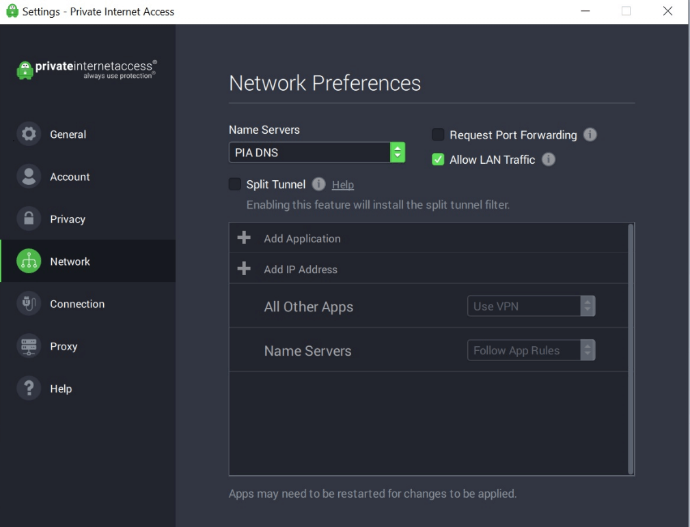Enable Request Port Forwarding checkbox

438,134
